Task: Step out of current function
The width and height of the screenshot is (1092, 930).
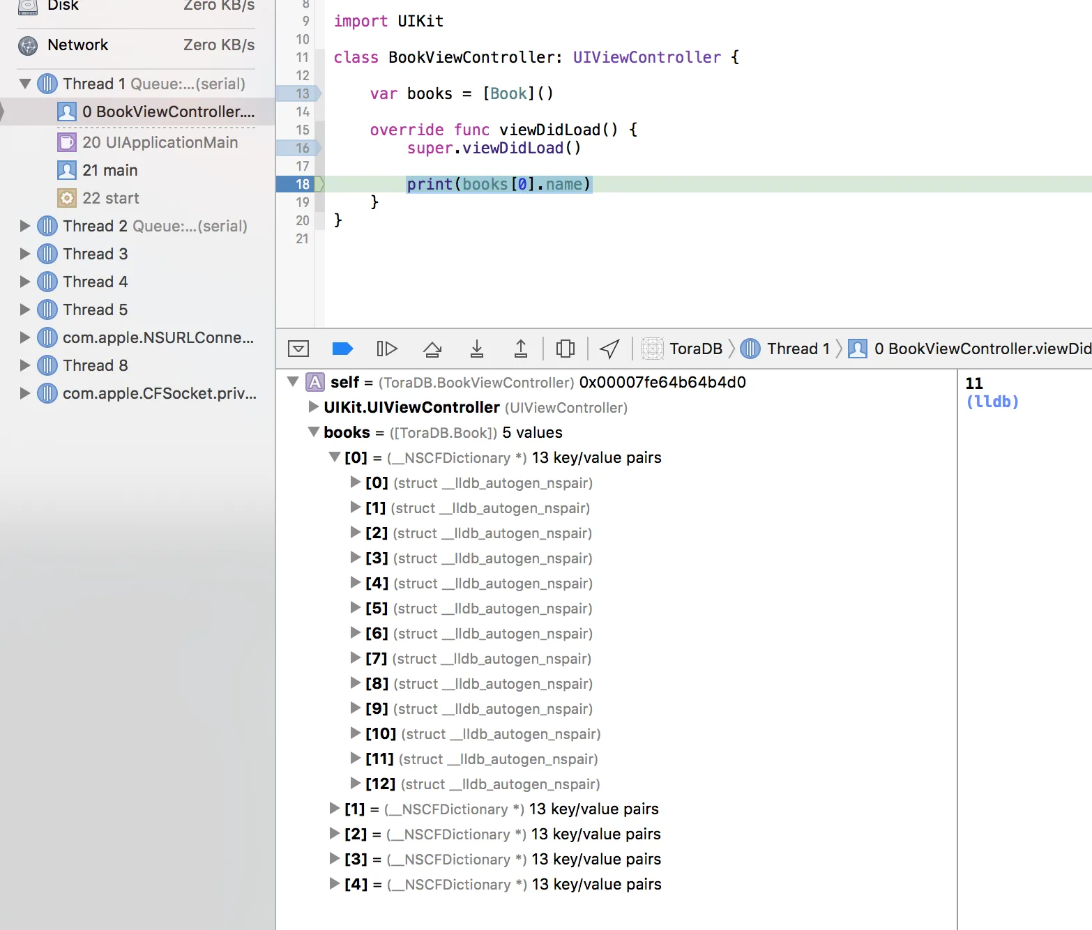Action: pyautogui.click(x=521, y=349)
